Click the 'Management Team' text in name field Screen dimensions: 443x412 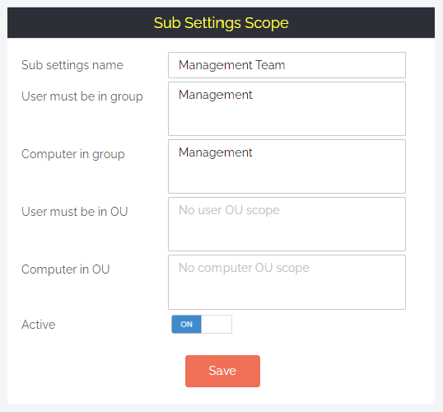click(232, 65)
